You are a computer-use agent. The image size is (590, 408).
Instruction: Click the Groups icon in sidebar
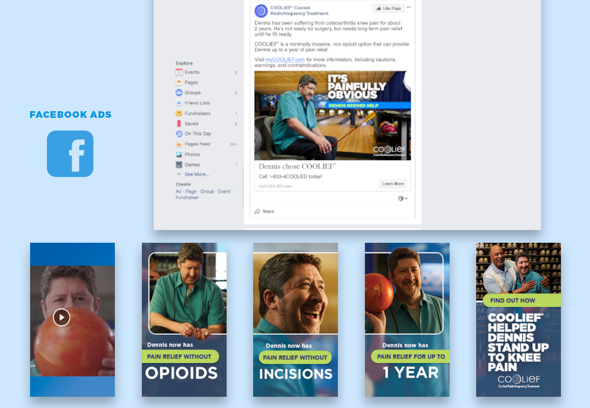[179, 92]
